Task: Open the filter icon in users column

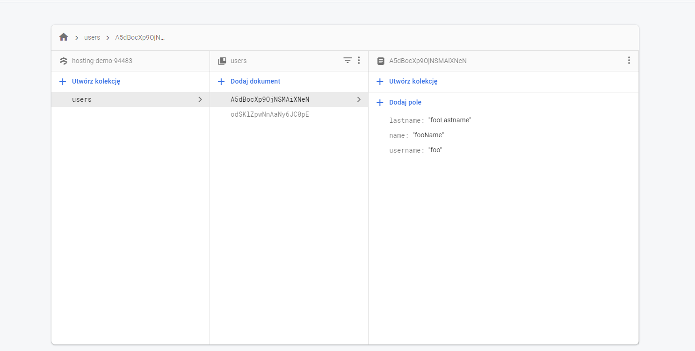Action: click(x=347, y=61)
